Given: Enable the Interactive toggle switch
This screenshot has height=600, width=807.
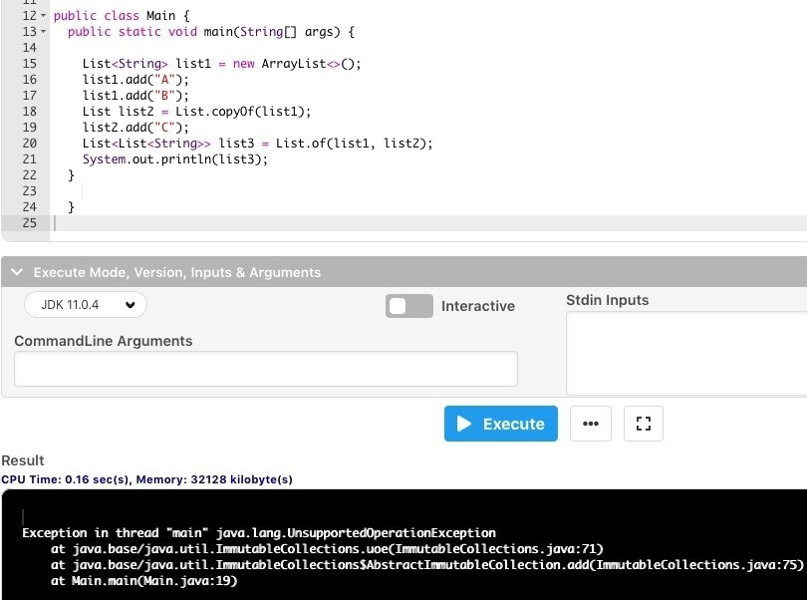Looking at the screenshot, I should click(408, 306).
